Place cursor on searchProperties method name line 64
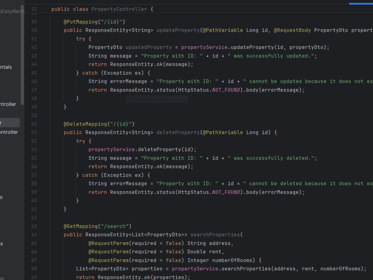This screenshot has height=280, width=373. pos(215,235)
